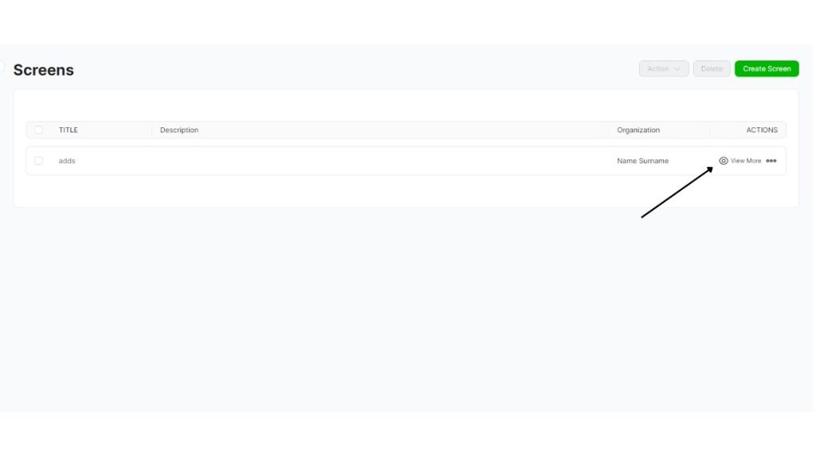Click the Create Screen button
The height and width of the screenshot is (459, 816).
click(x=767, y=68)
